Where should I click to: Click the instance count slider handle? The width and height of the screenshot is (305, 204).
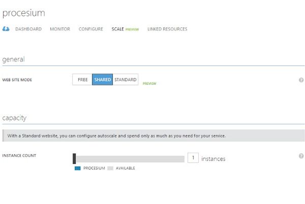pos(74,158)
